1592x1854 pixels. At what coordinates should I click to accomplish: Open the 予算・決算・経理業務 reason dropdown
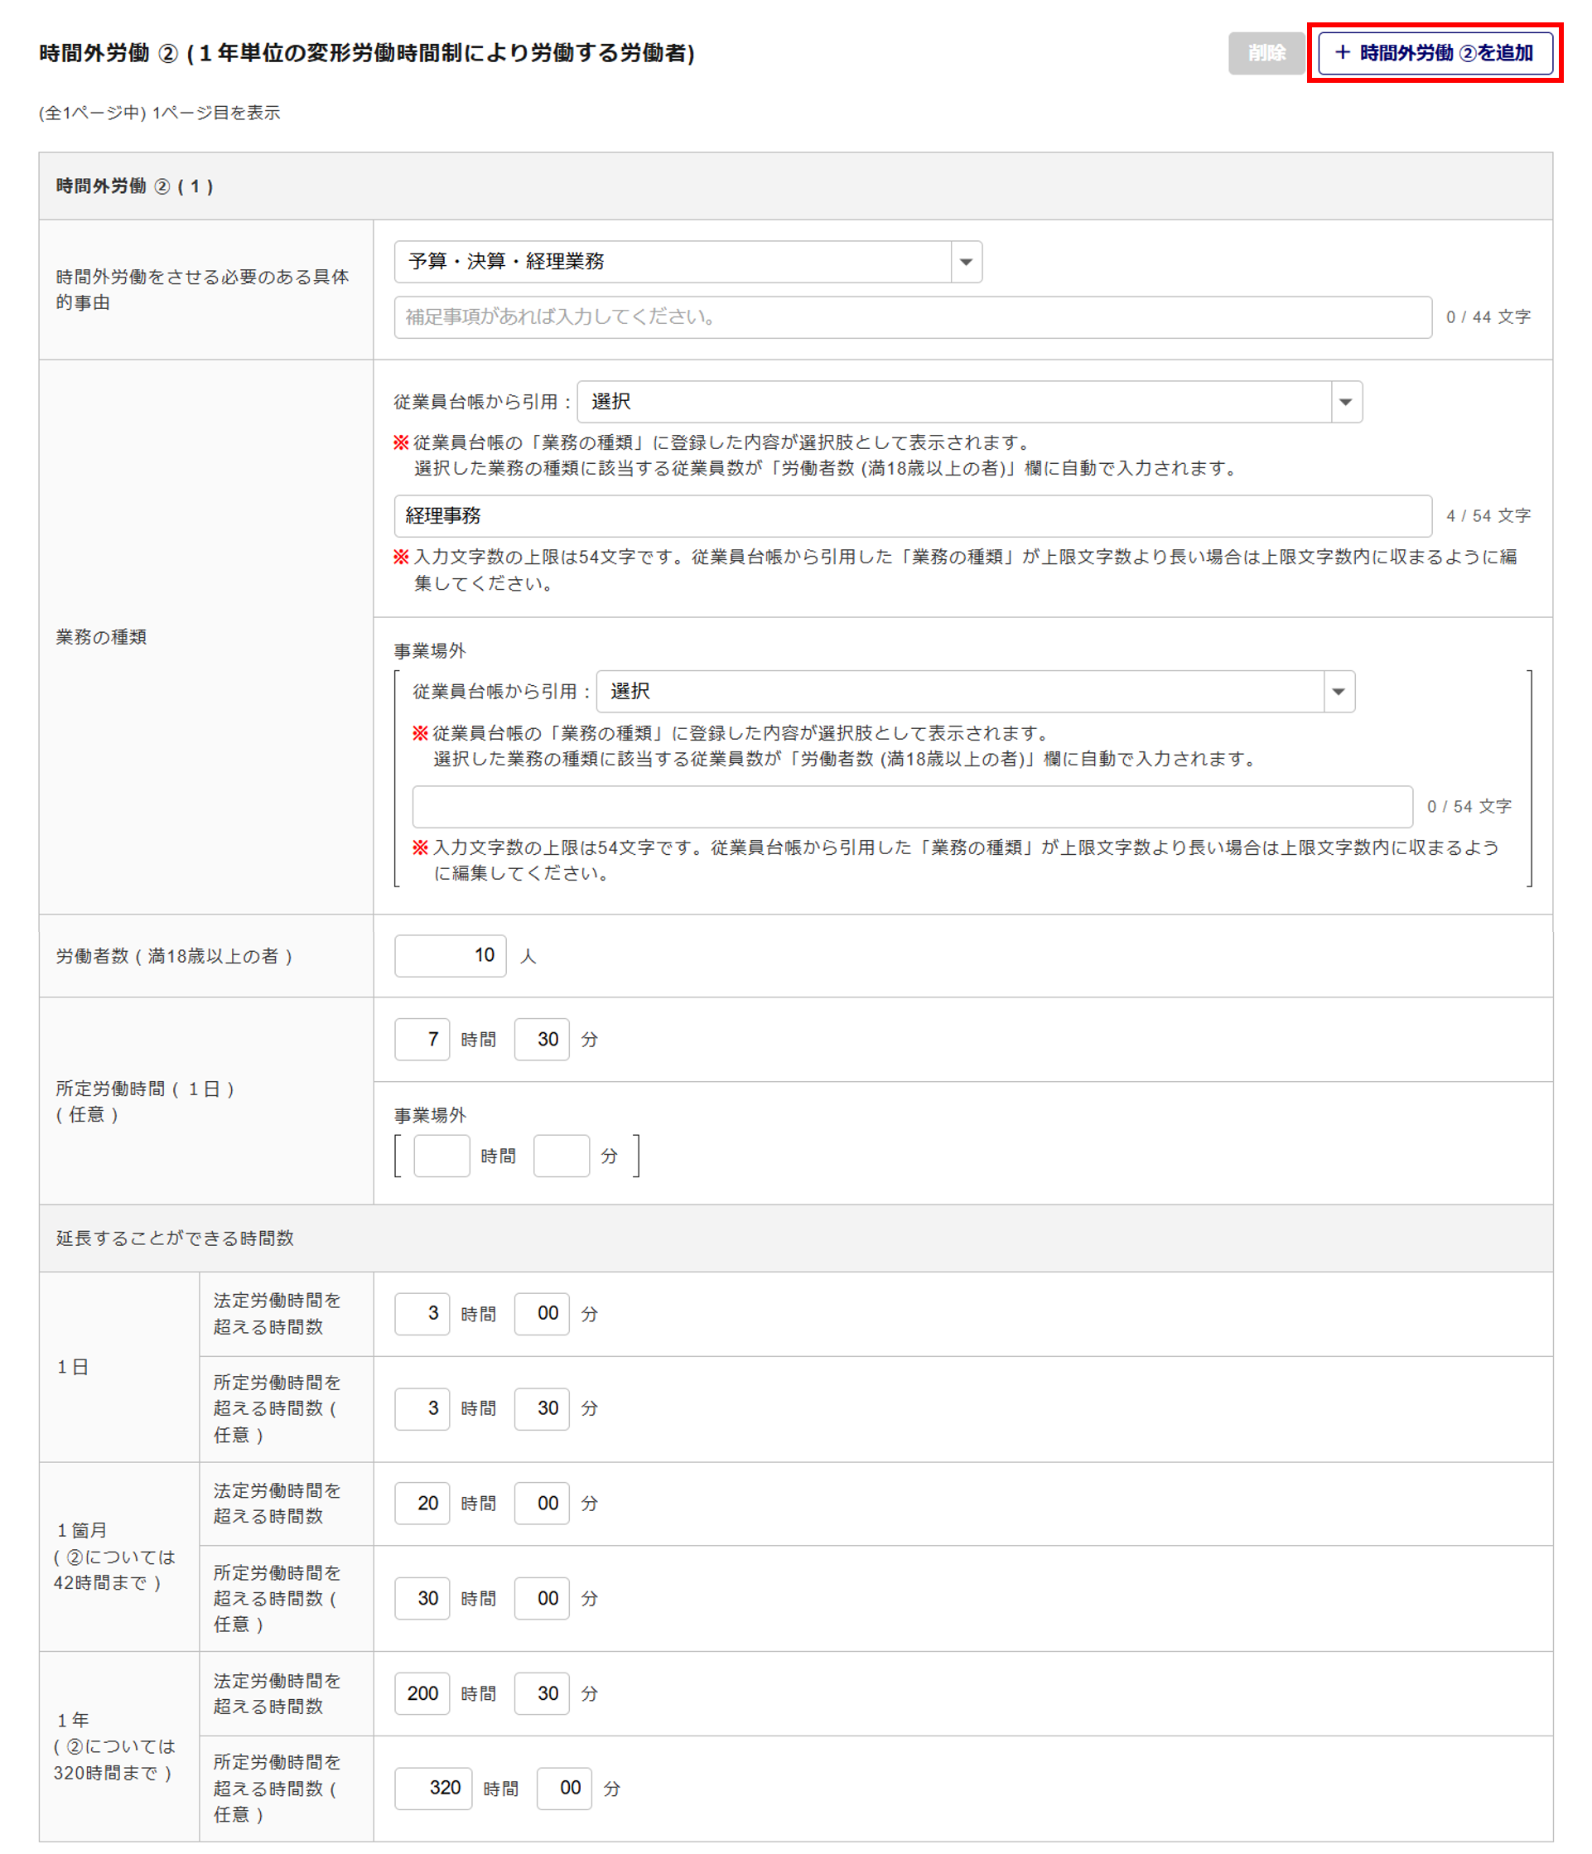coord(687,261)
